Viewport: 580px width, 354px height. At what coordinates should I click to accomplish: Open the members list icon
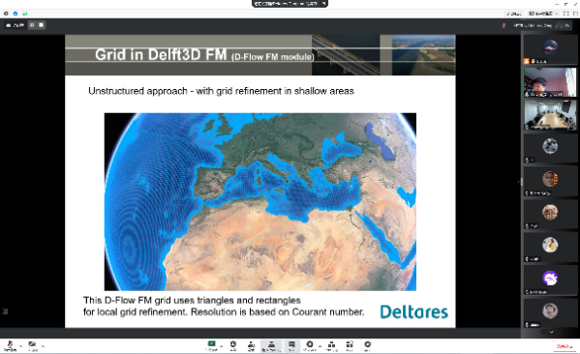point(271,345)
